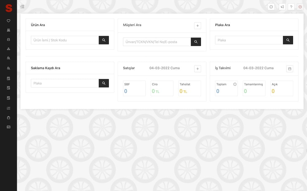The width and height of the screenshot is (307, 191).
Task: Open the İş Takvimi calendar date picker
Action: click(x=290, y=69)
